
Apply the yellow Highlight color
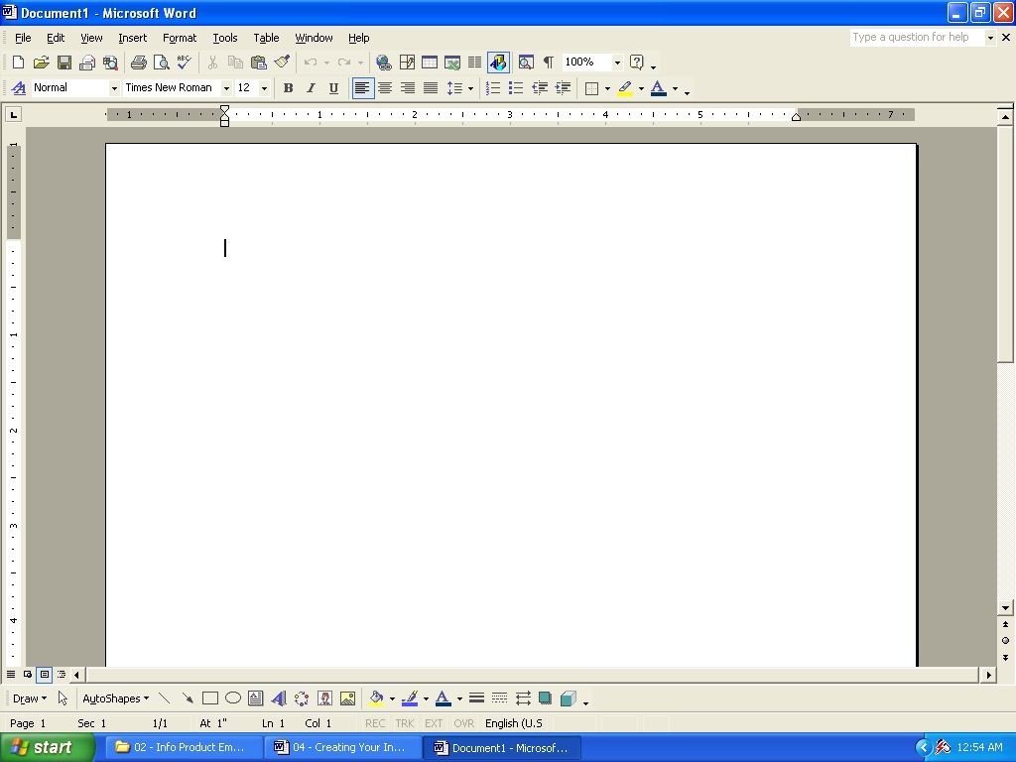pyautogui.click(x=625, y=88)
